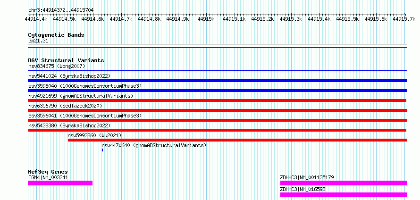The image size is (420, 200).
Task: Click the thin blue nsv834675 variant line
Action: click(217, 71)
